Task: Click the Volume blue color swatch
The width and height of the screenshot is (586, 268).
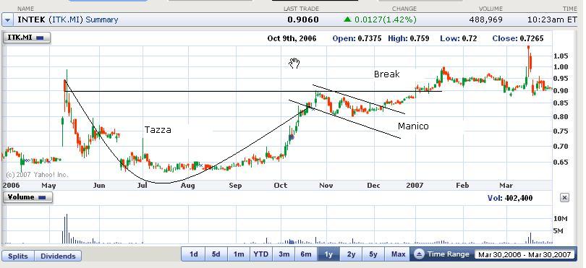Action: [x=42, y=197]
